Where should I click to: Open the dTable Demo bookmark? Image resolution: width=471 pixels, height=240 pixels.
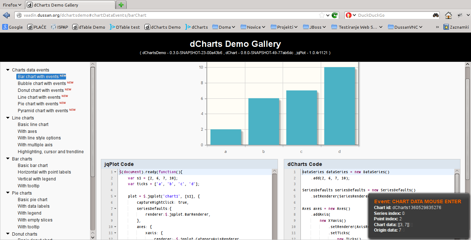click(x=89, y=27)
